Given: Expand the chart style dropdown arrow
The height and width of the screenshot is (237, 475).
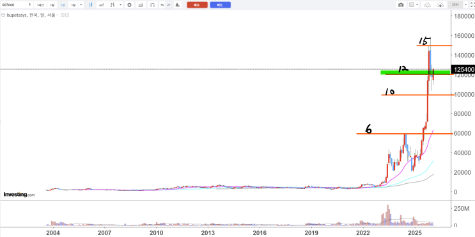Looking at the screenshot, I should [x=121, y=5].
